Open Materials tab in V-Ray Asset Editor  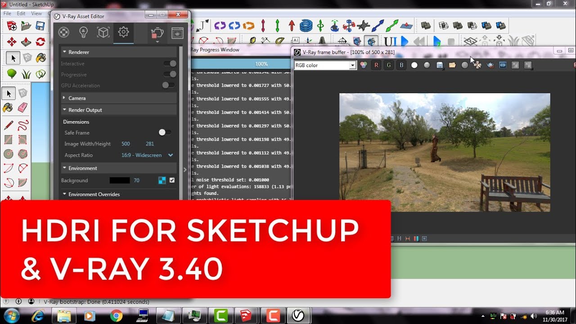(64, 32)
